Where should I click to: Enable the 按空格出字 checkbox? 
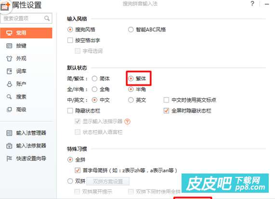pos(70,40)
